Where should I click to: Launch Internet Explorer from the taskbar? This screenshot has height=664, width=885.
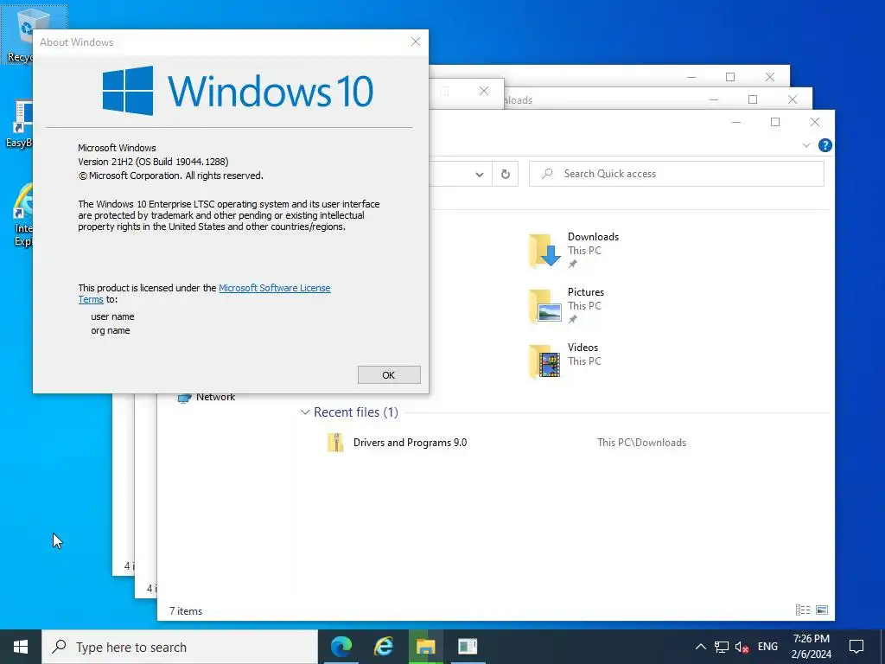pos(383,647)
